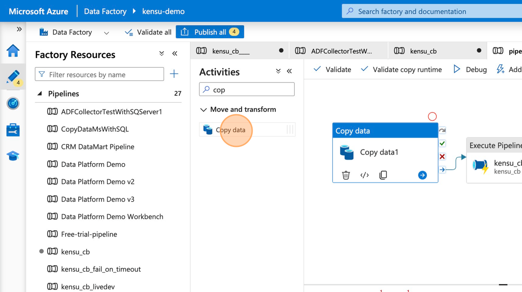Click Validate all
522x292 pixels.
point(148,32)
